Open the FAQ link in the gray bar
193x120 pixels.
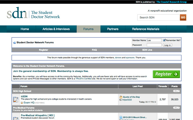point(94,50)
